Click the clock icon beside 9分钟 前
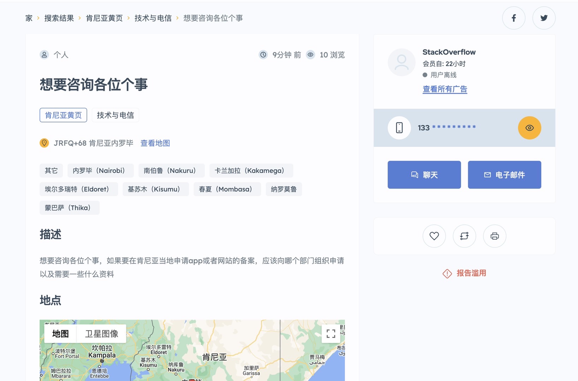This screenshot has height=381, width=578. (x=263, y=55)
